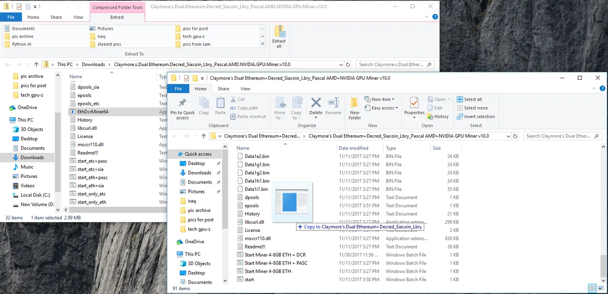This screenshot has width=608, height=294.
Task: Click Edit button in Open group
Action: click(434, 108)
